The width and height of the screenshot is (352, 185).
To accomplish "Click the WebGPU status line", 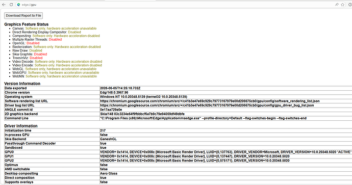I will (56, 73).
